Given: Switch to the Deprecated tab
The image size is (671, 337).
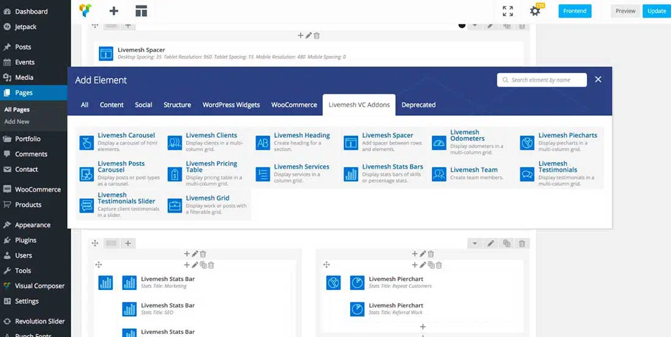Looking at the screenshot, I should click(x=418, y=105).
